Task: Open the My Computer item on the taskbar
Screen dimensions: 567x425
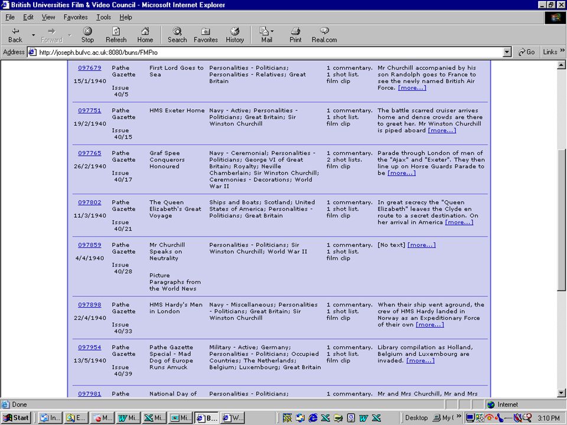Action: [444, 418]
